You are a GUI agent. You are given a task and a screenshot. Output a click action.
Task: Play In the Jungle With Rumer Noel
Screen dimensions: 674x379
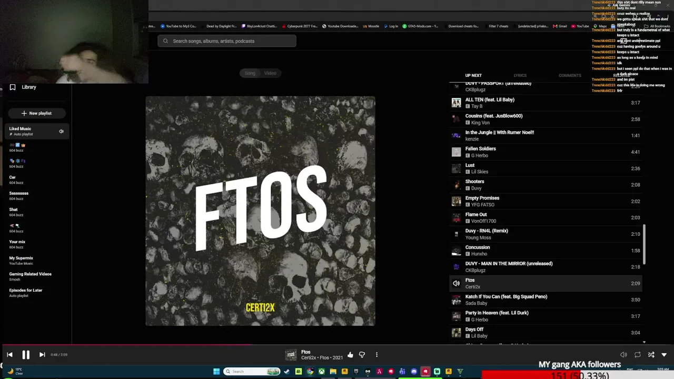[546, 135]
